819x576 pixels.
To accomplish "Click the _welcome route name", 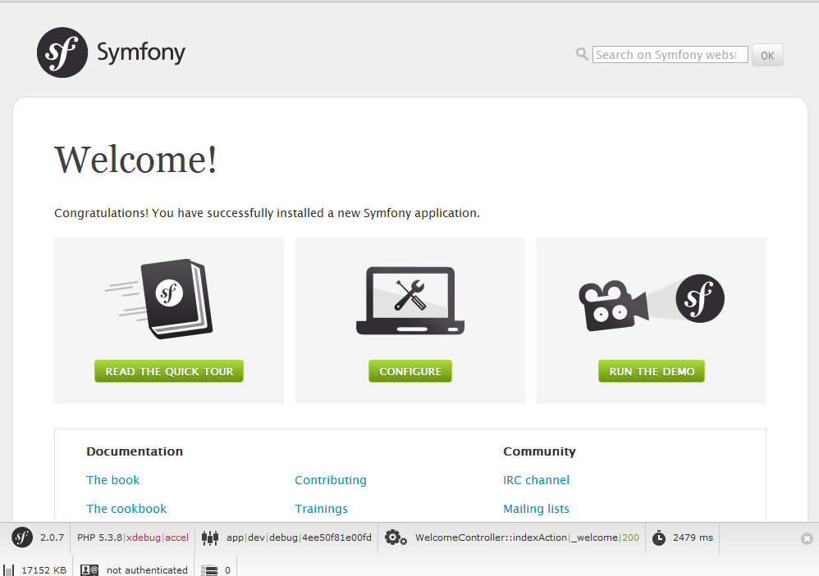I will pos(594,537).
